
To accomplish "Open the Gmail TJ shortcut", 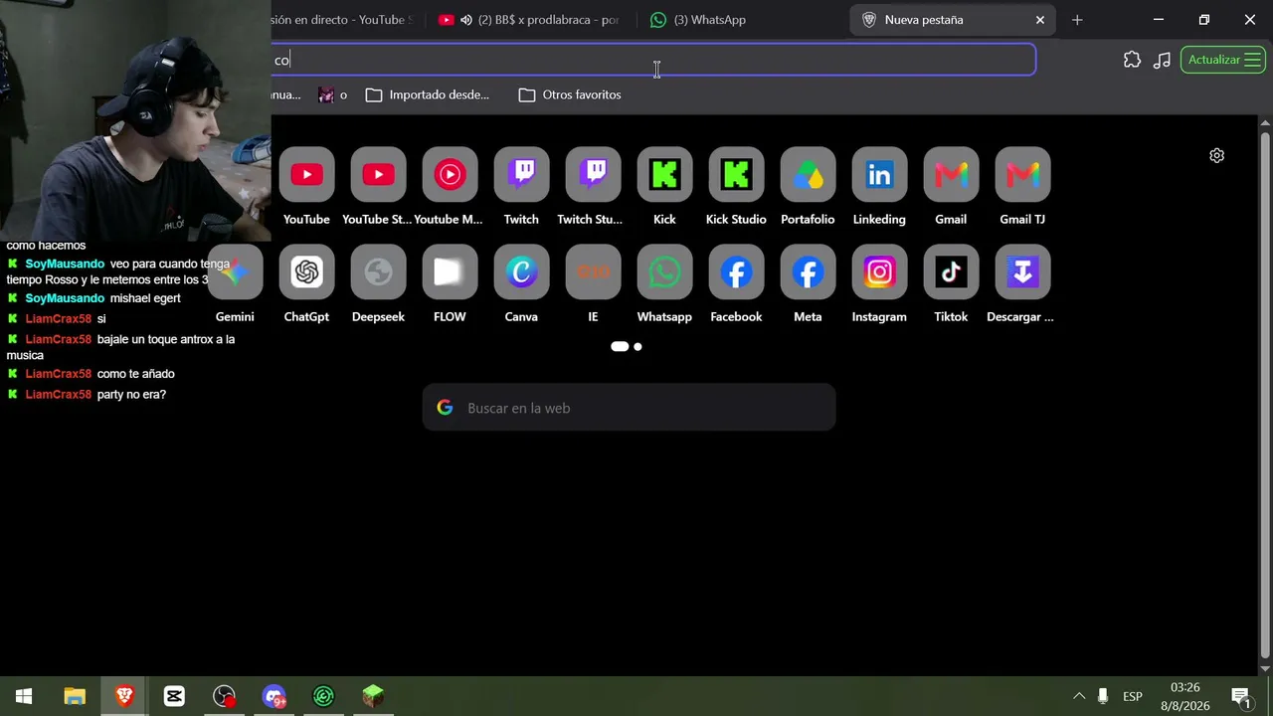I will (1022, 175).
